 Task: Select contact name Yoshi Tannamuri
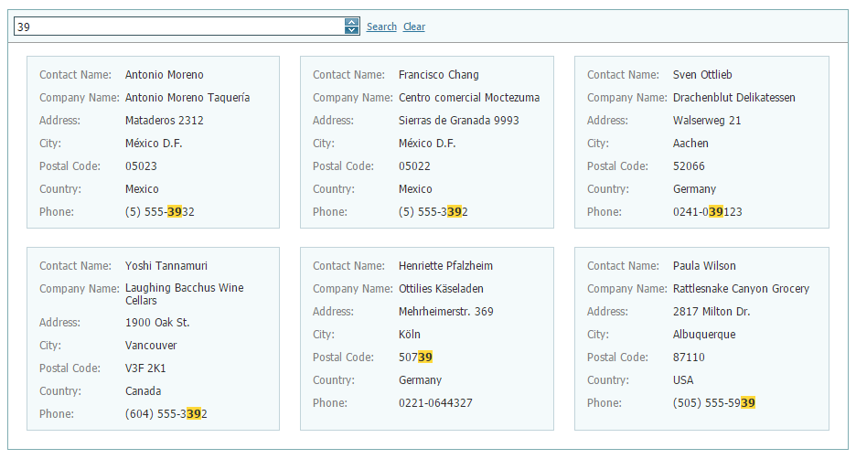click(166, 266)
